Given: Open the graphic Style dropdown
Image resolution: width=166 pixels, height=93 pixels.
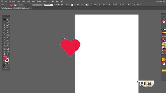Looking at the screenshot, I should click(x=74, y=5).
